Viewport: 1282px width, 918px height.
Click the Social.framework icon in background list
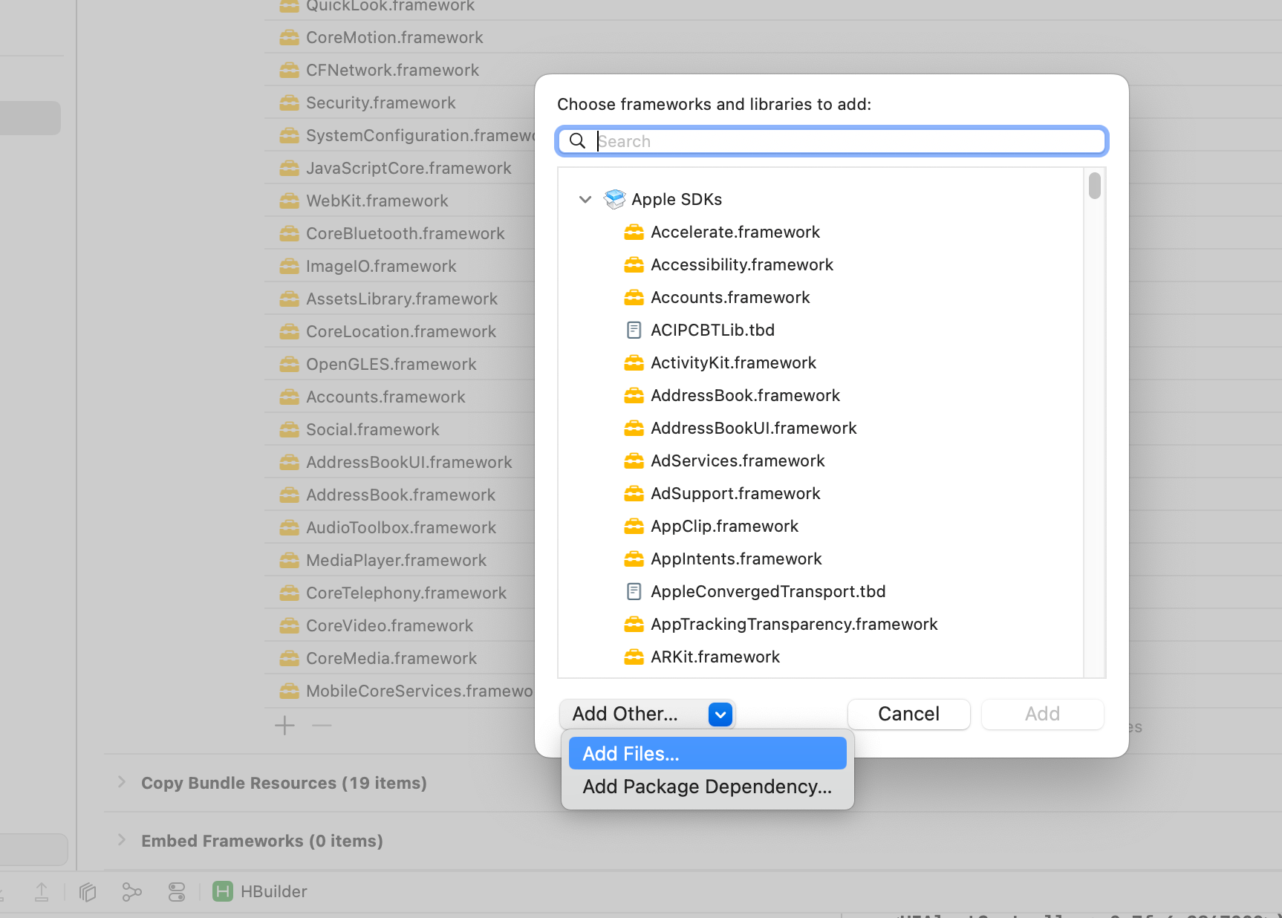(289, 430)
